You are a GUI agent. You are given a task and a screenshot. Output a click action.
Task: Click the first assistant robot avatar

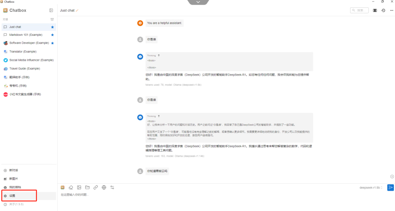[140, 57]
